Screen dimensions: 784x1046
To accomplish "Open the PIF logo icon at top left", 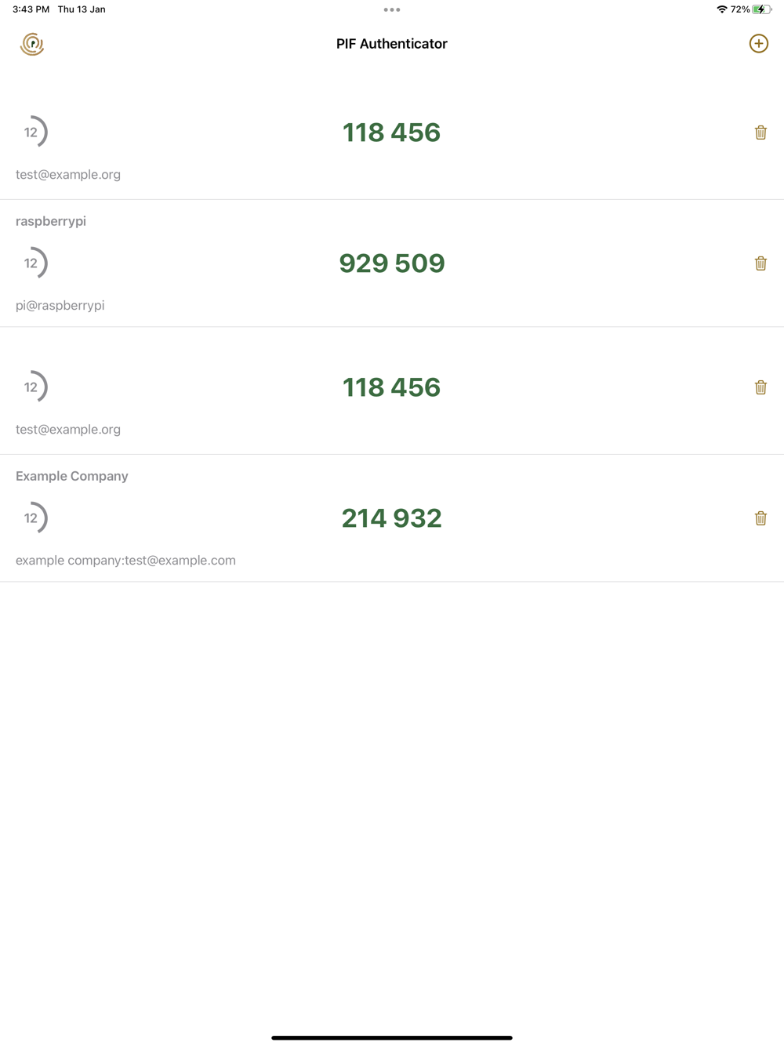I will pyautogui.click(x=32, y=44).
